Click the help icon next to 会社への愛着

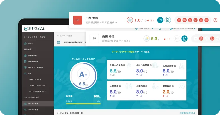coord(151,65)
